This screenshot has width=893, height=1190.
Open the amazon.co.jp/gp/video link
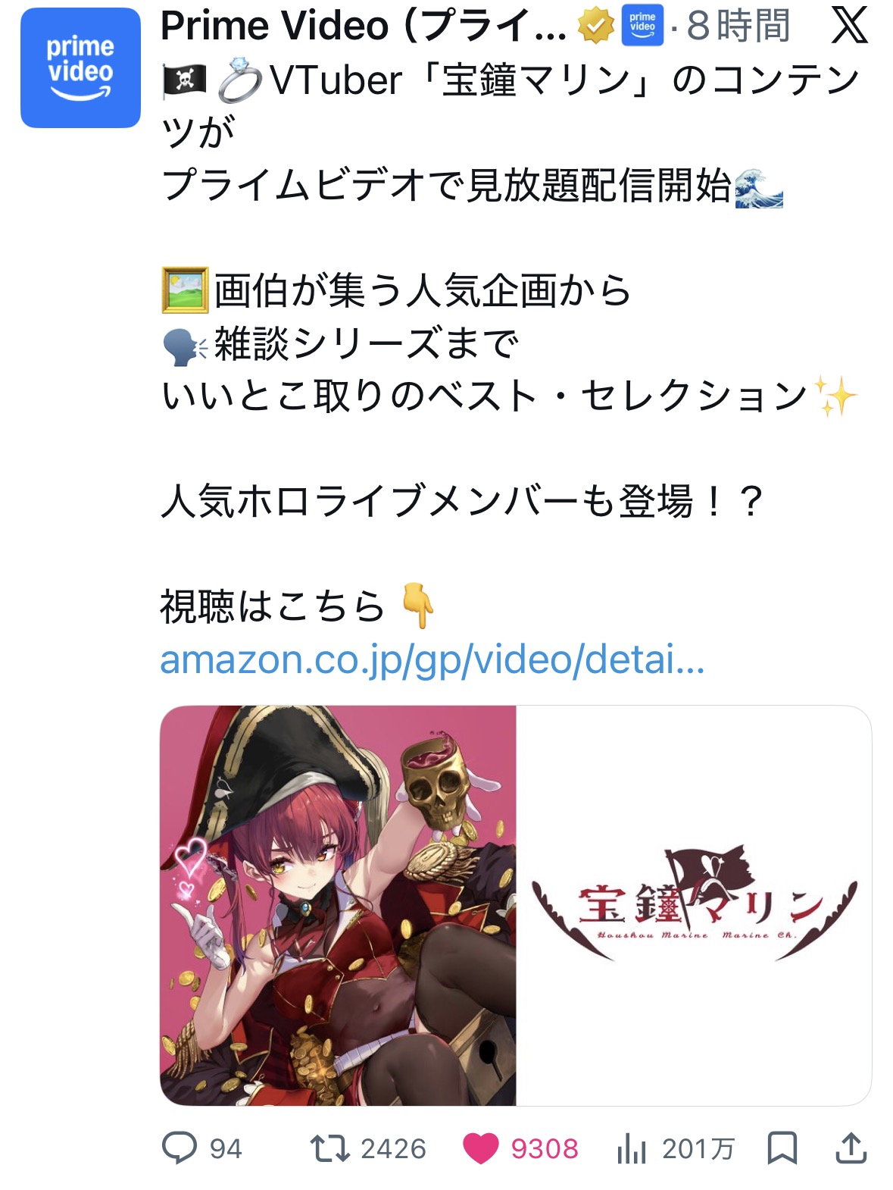432,659
